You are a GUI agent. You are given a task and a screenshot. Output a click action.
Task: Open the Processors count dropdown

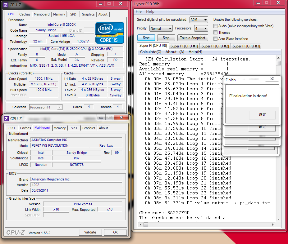(201, 29)
